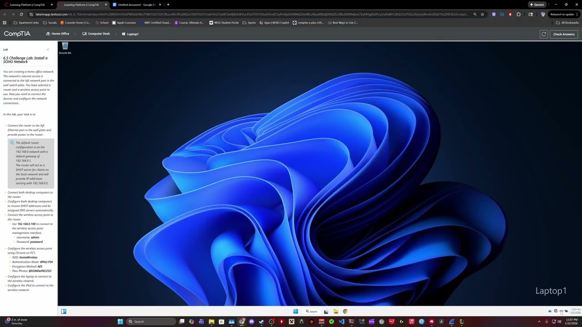
Task: Open the Chrome apps grid icon
Action: (x=5, y=23)
